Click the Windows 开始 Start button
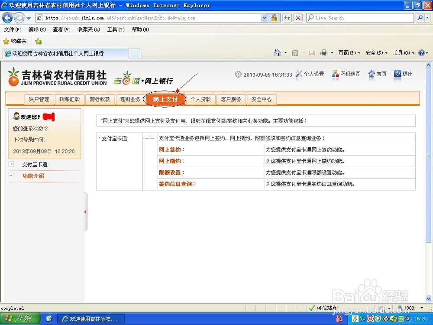Viewport: 433px width, 325px height. point(20,318)
